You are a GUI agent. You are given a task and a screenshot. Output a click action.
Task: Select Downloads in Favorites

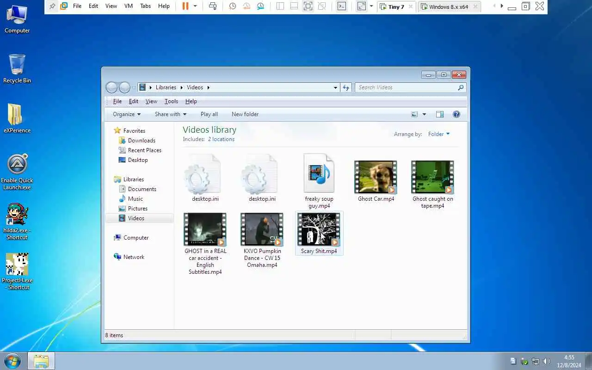tap(142, 141)
